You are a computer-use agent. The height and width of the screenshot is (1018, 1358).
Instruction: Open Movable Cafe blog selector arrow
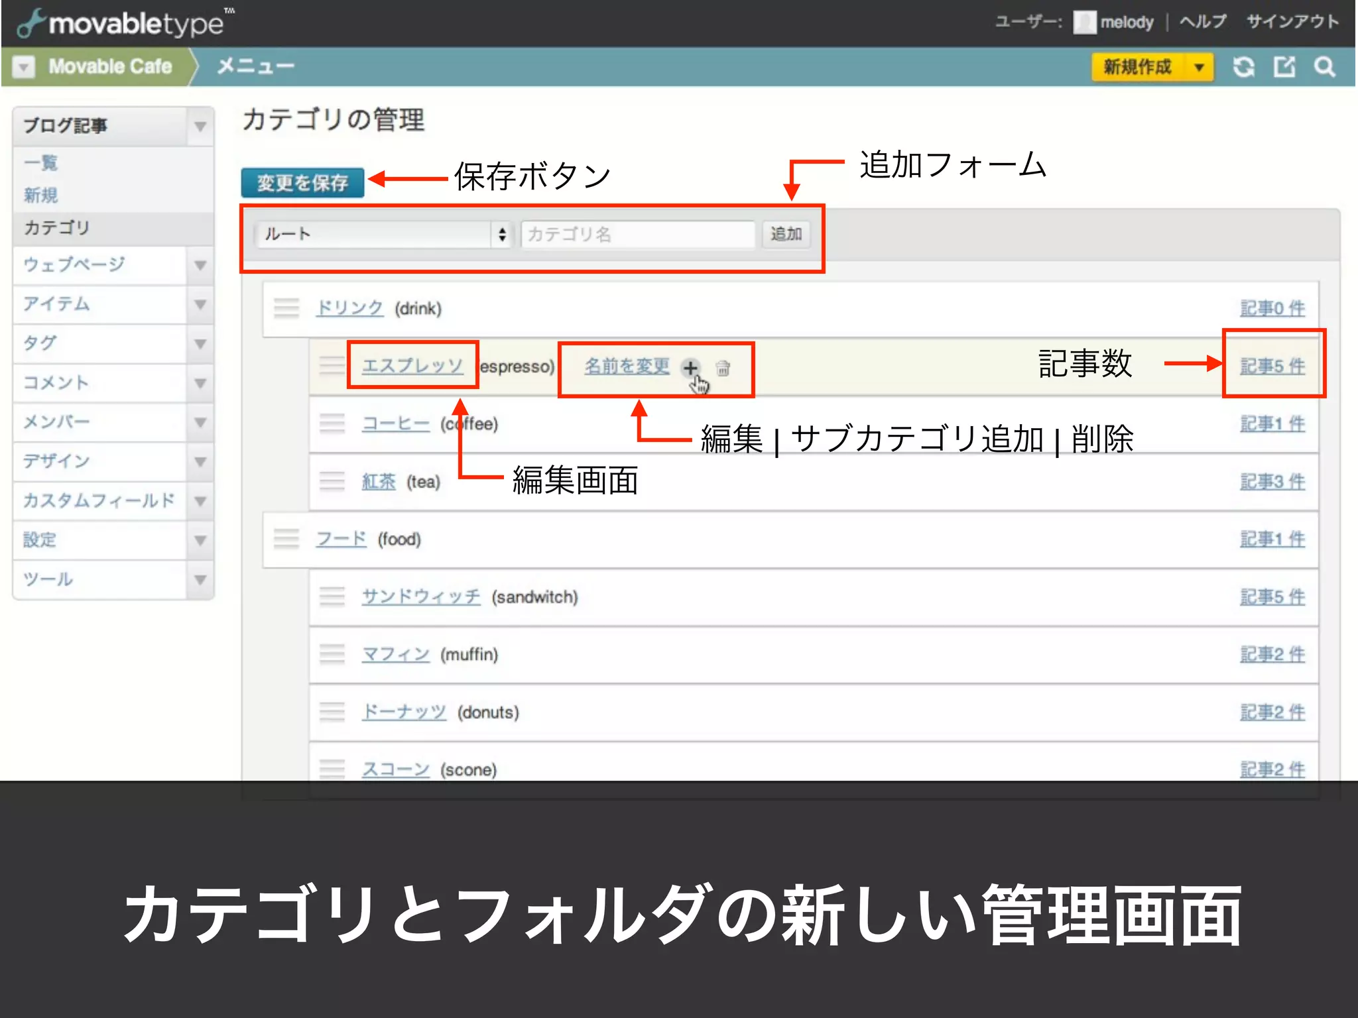click(24, 67)
